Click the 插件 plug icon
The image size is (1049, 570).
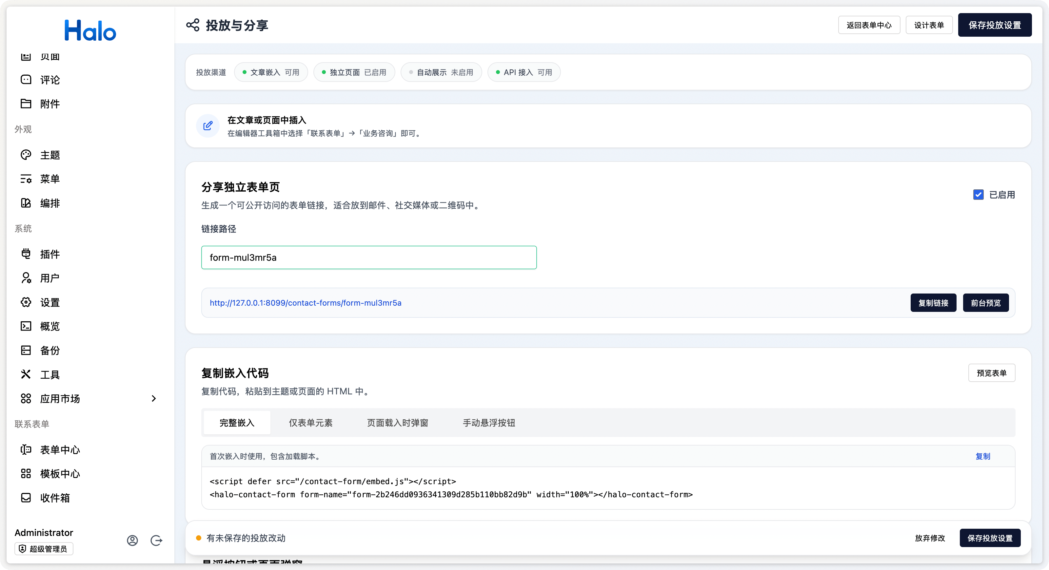click(26, 254)
